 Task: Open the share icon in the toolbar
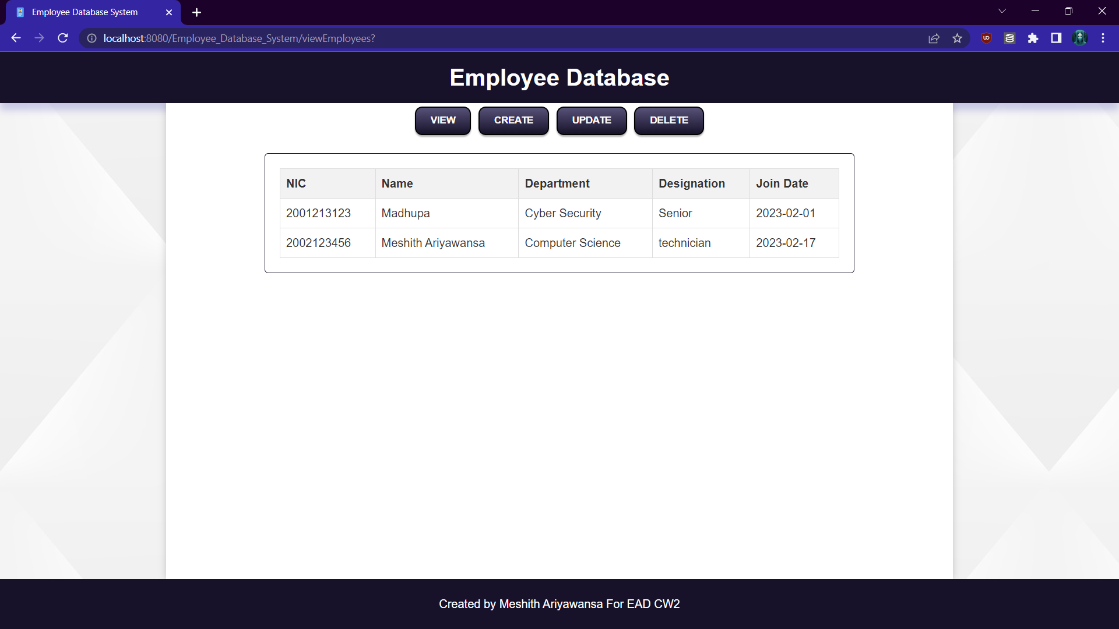point(934,38)
